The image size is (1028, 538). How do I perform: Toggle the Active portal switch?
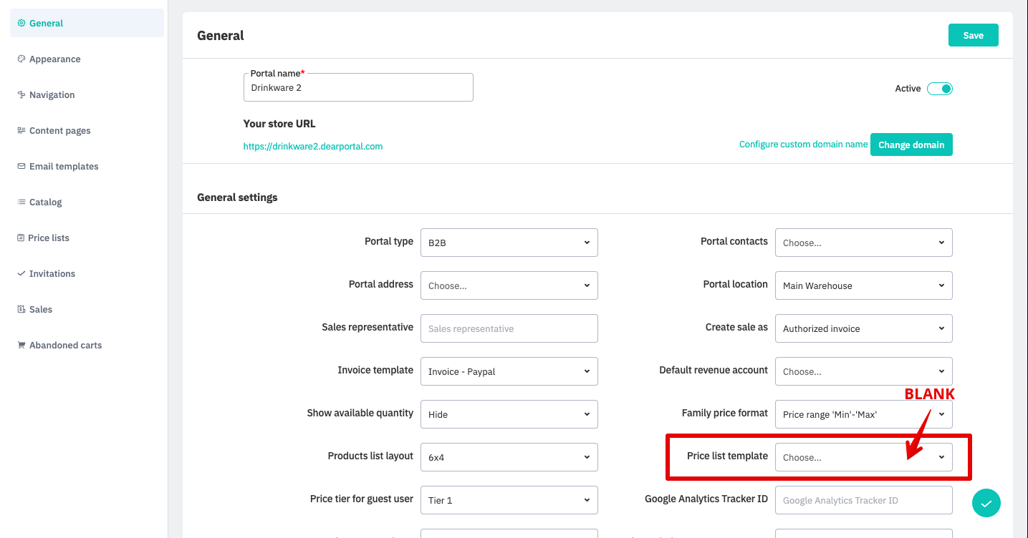point(939,89)
